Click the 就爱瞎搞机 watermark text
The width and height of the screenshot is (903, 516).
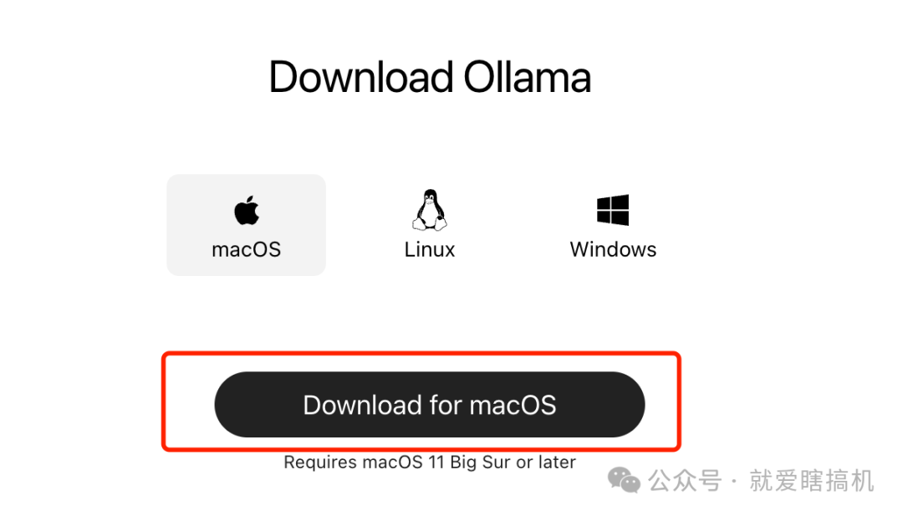[x=811, y=480]
